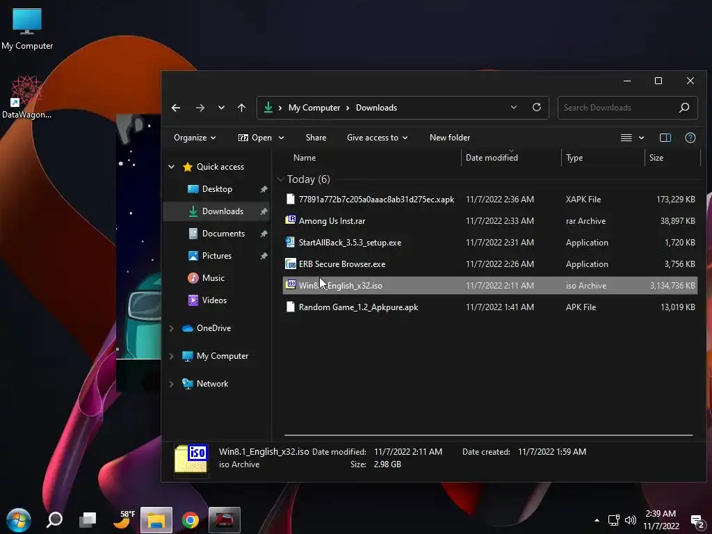Select the 77891a772b7c205a0aaac8ab31d275ec.xapk file
The width and height of the screenshot is (712, 534).
click(490, 200)
